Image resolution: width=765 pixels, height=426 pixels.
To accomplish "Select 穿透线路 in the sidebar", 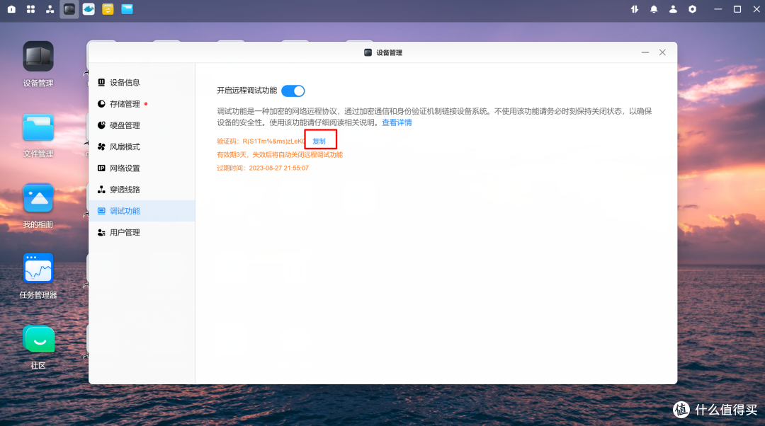I will (142, 190).
